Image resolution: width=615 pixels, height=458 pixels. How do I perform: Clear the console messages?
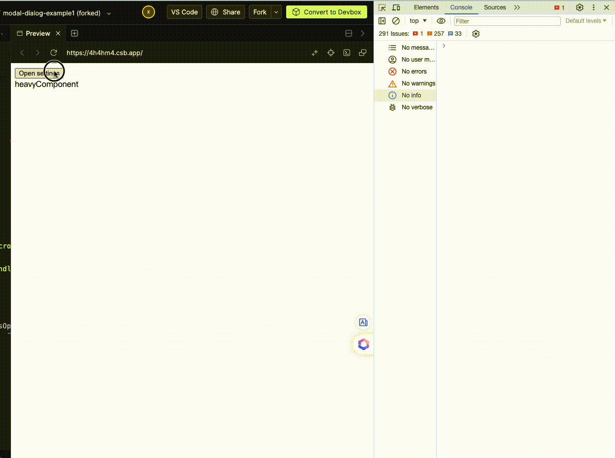[x=395, y=21]
